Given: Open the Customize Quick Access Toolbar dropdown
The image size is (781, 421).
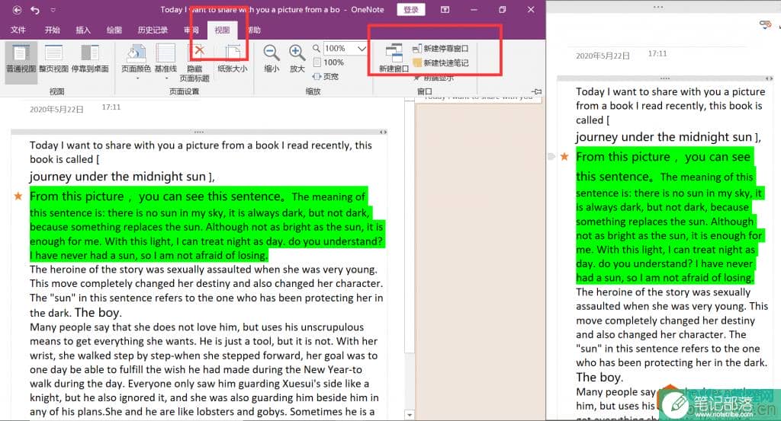Looking at the screenshot, I should (x=53, y=10).
